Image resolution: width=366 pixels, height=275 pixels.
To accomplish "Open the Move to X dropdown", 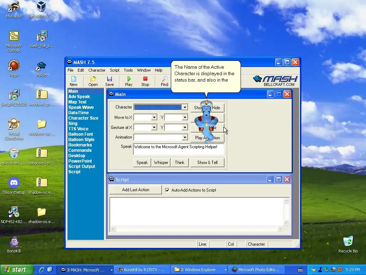I will (154, 117).
